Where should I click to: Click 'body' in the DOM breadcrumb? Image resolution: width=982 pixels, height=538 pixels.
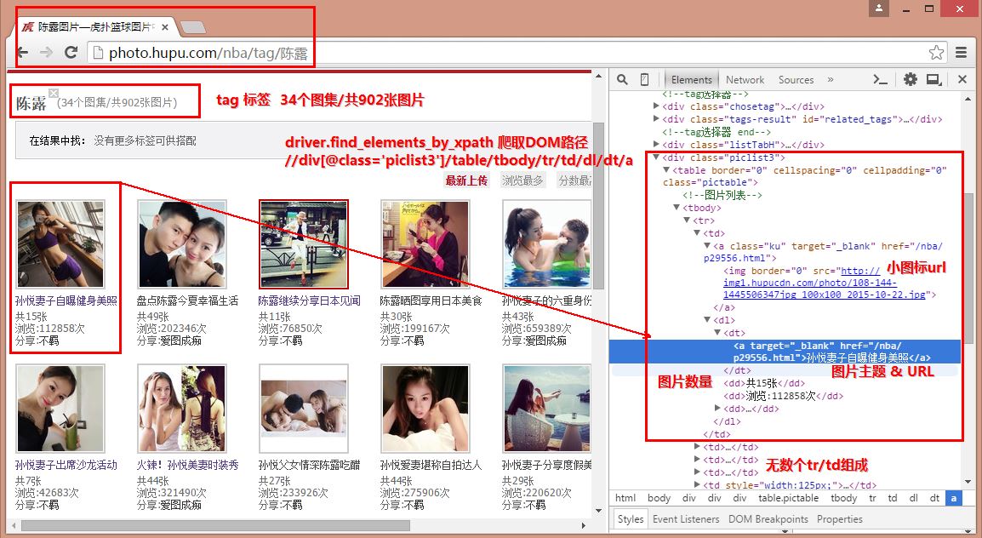point(659,498)
